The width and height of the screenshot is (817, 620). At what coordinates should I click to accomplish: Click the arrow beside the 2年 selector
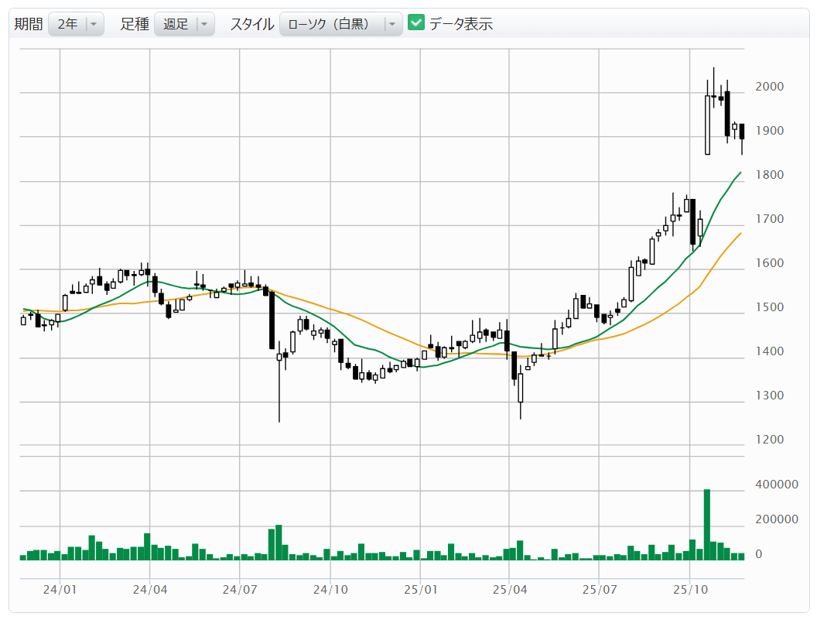click(94, 24)
